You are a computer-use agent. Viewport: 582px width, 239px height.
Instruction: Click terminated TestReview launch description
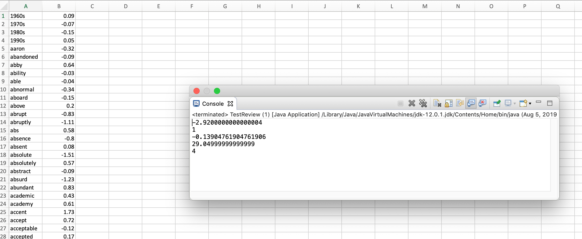pyautogui.click(x=374, y=114)
